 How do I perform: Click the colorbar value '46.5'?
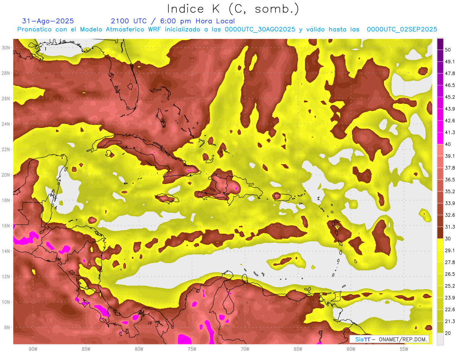tap(450, 86)
